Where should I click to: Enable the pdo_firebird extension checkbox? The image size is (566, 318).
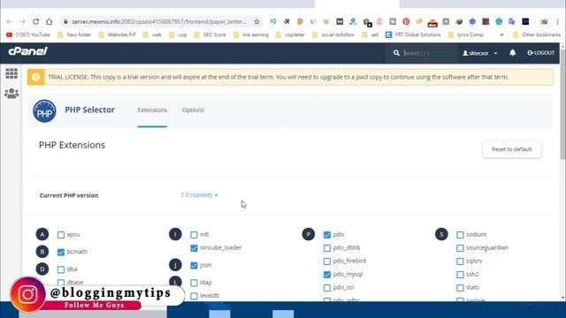[x=327, y=261]
